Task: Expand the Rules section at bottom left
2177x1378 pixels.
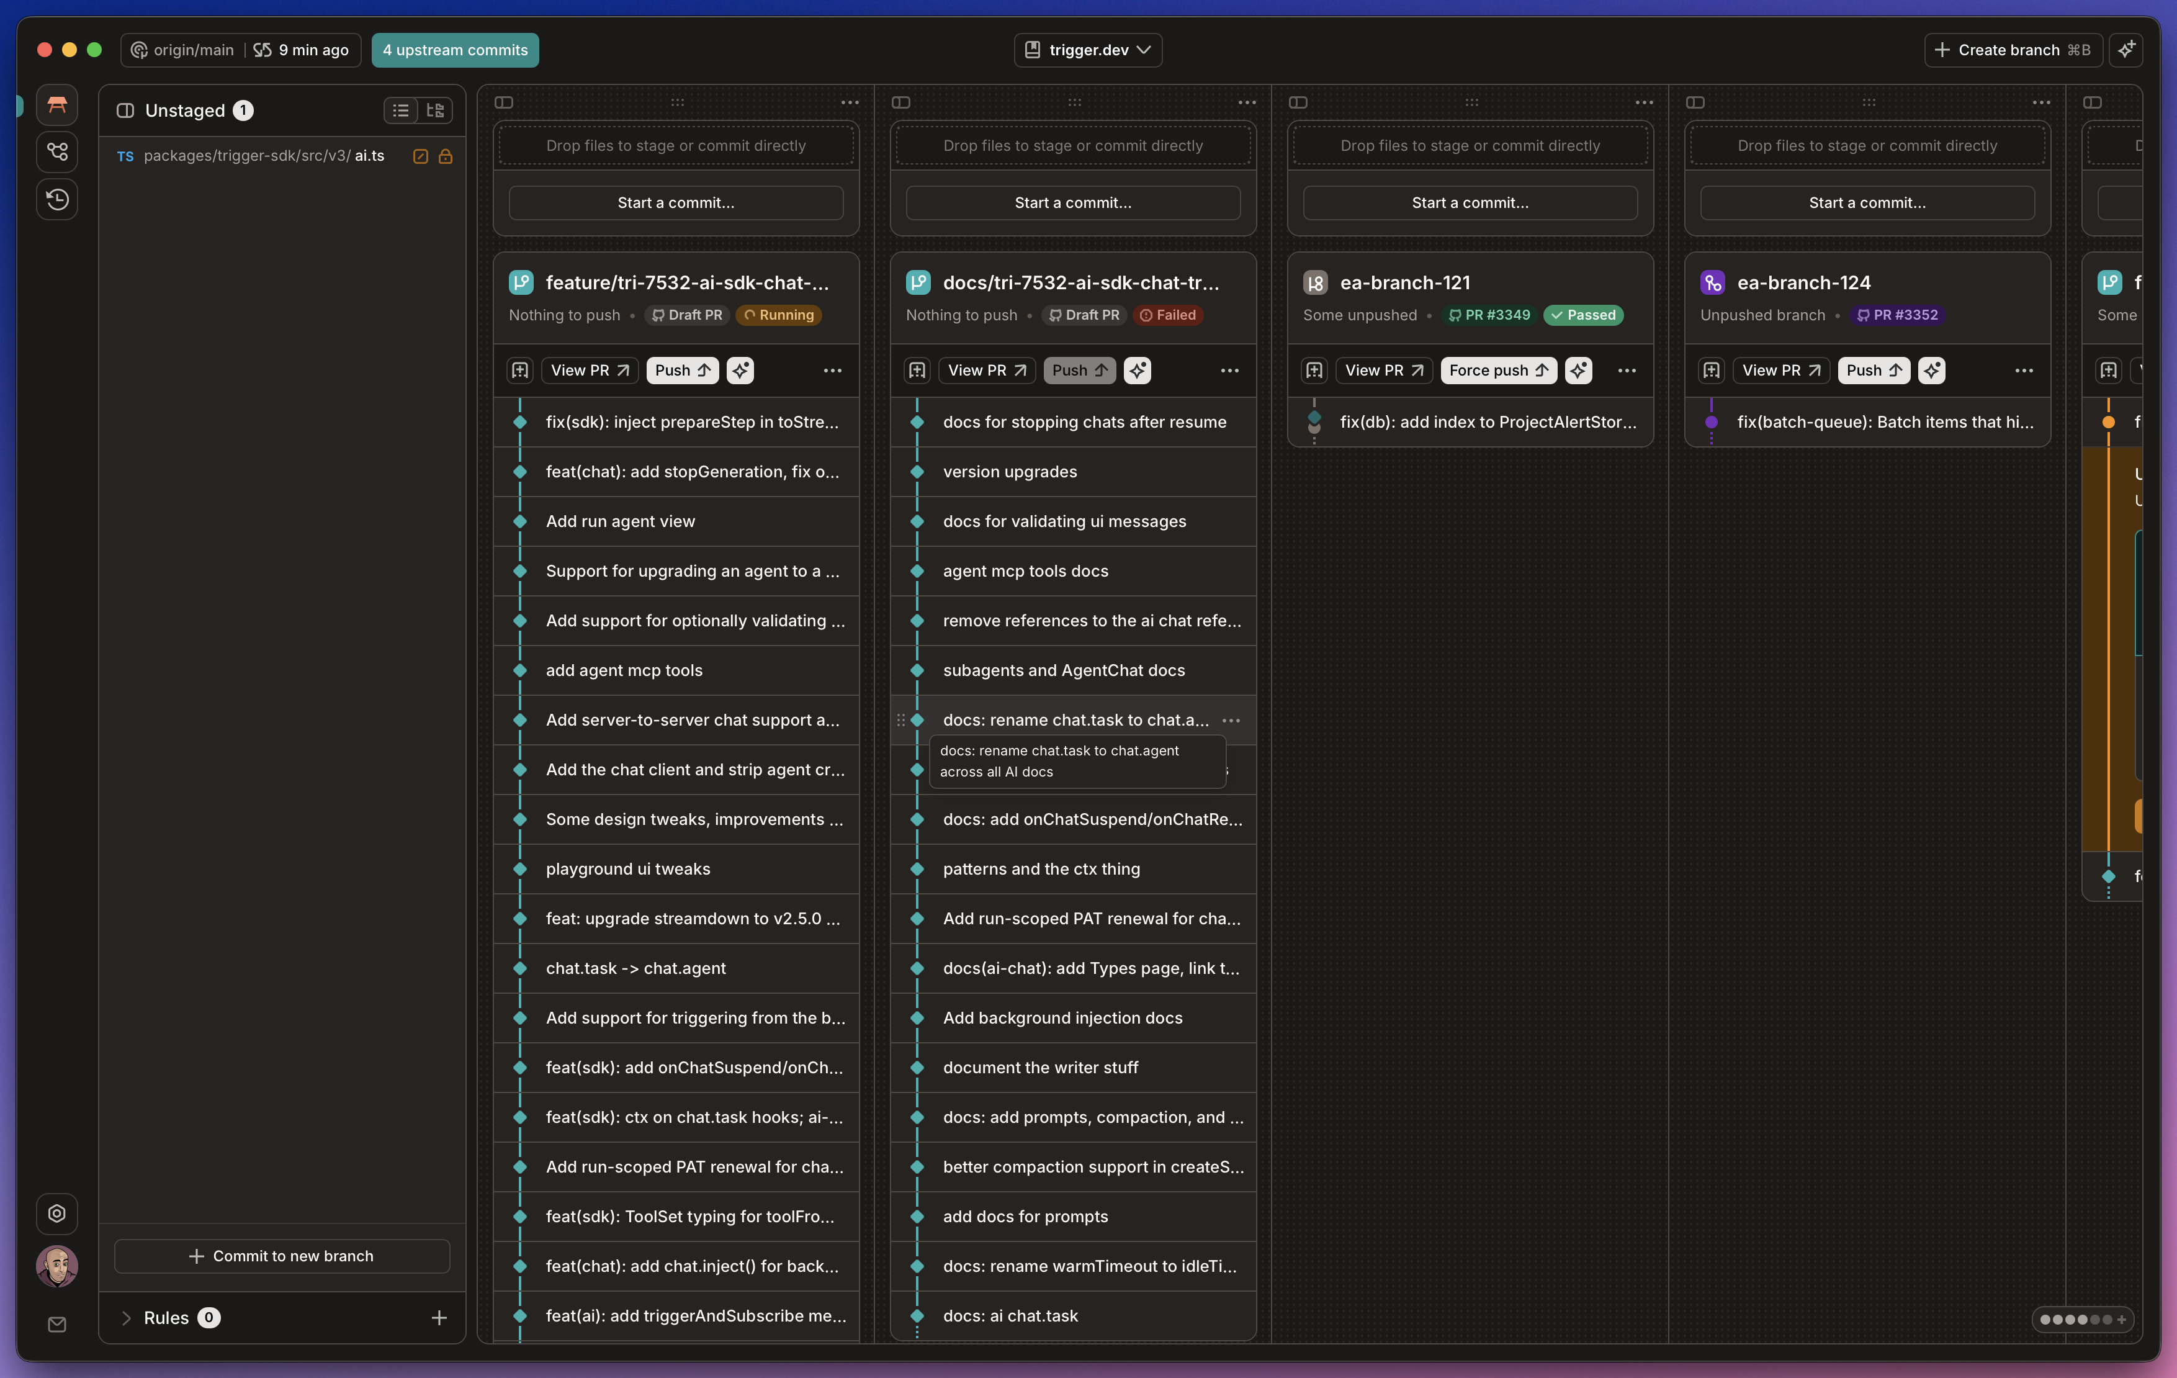Action: [x=127, y=1317]
